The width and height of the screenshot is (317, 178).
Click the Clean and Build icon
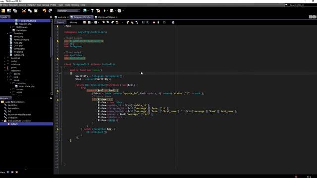[x=98, y=11]
